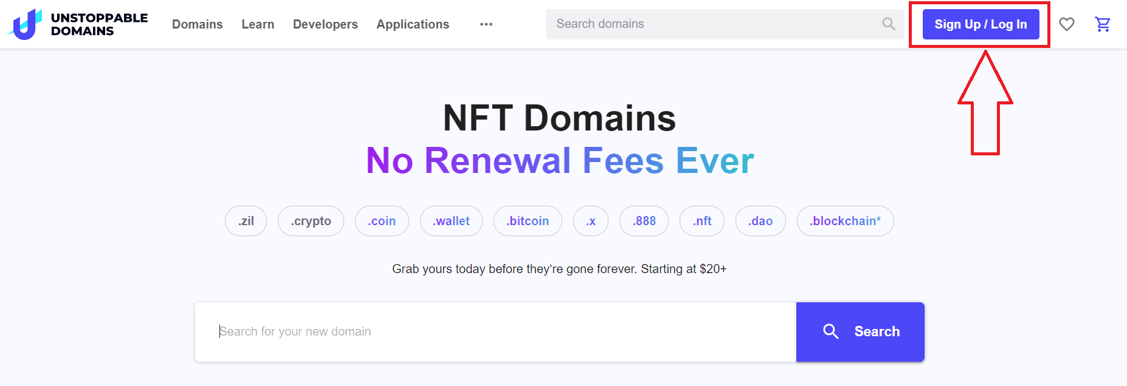
Task: Select the .dao domain chip
Action: 760,221
